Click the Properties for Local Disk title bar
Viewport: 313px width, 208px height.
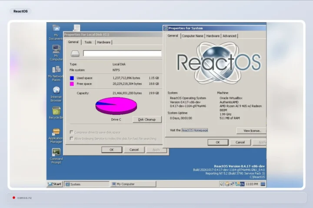point(113,34)
